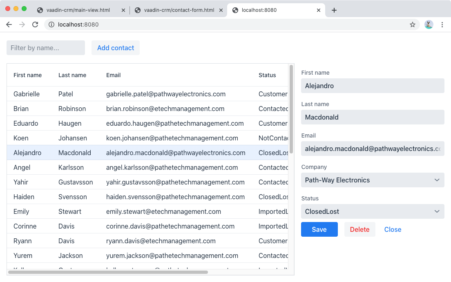Open a new browser tab with the plus icon
Screen dimensions: 451x282
pyautogui.click(x=334, y=11)
